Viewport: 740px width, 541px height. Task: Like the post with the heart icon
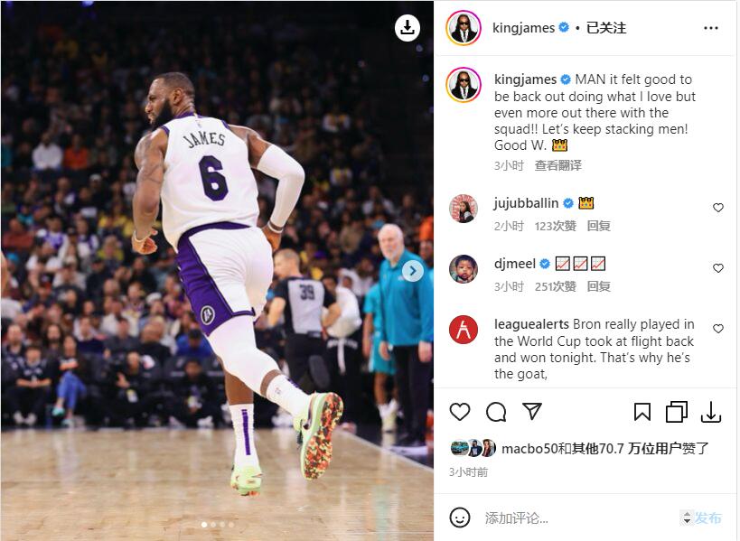coord(459,412)
